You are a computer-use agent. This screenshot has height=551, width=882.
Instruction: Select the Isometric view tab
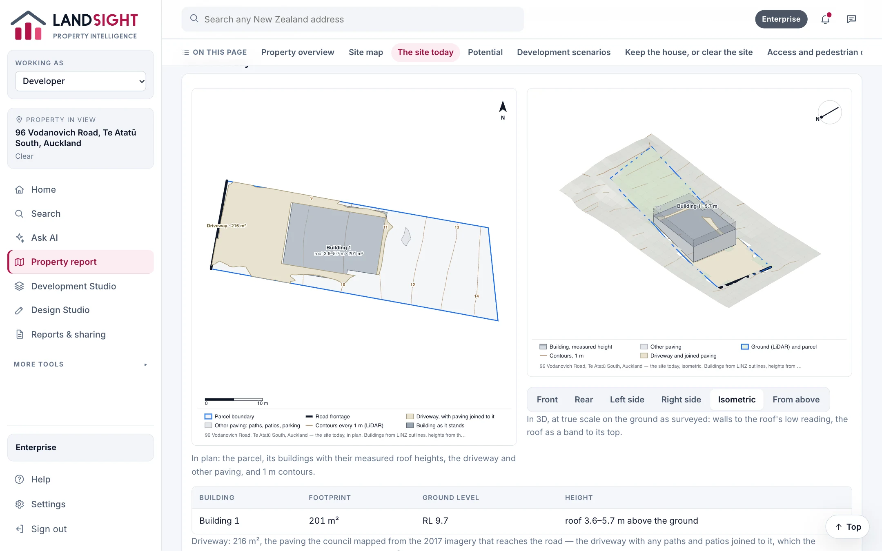click(737, 400)
